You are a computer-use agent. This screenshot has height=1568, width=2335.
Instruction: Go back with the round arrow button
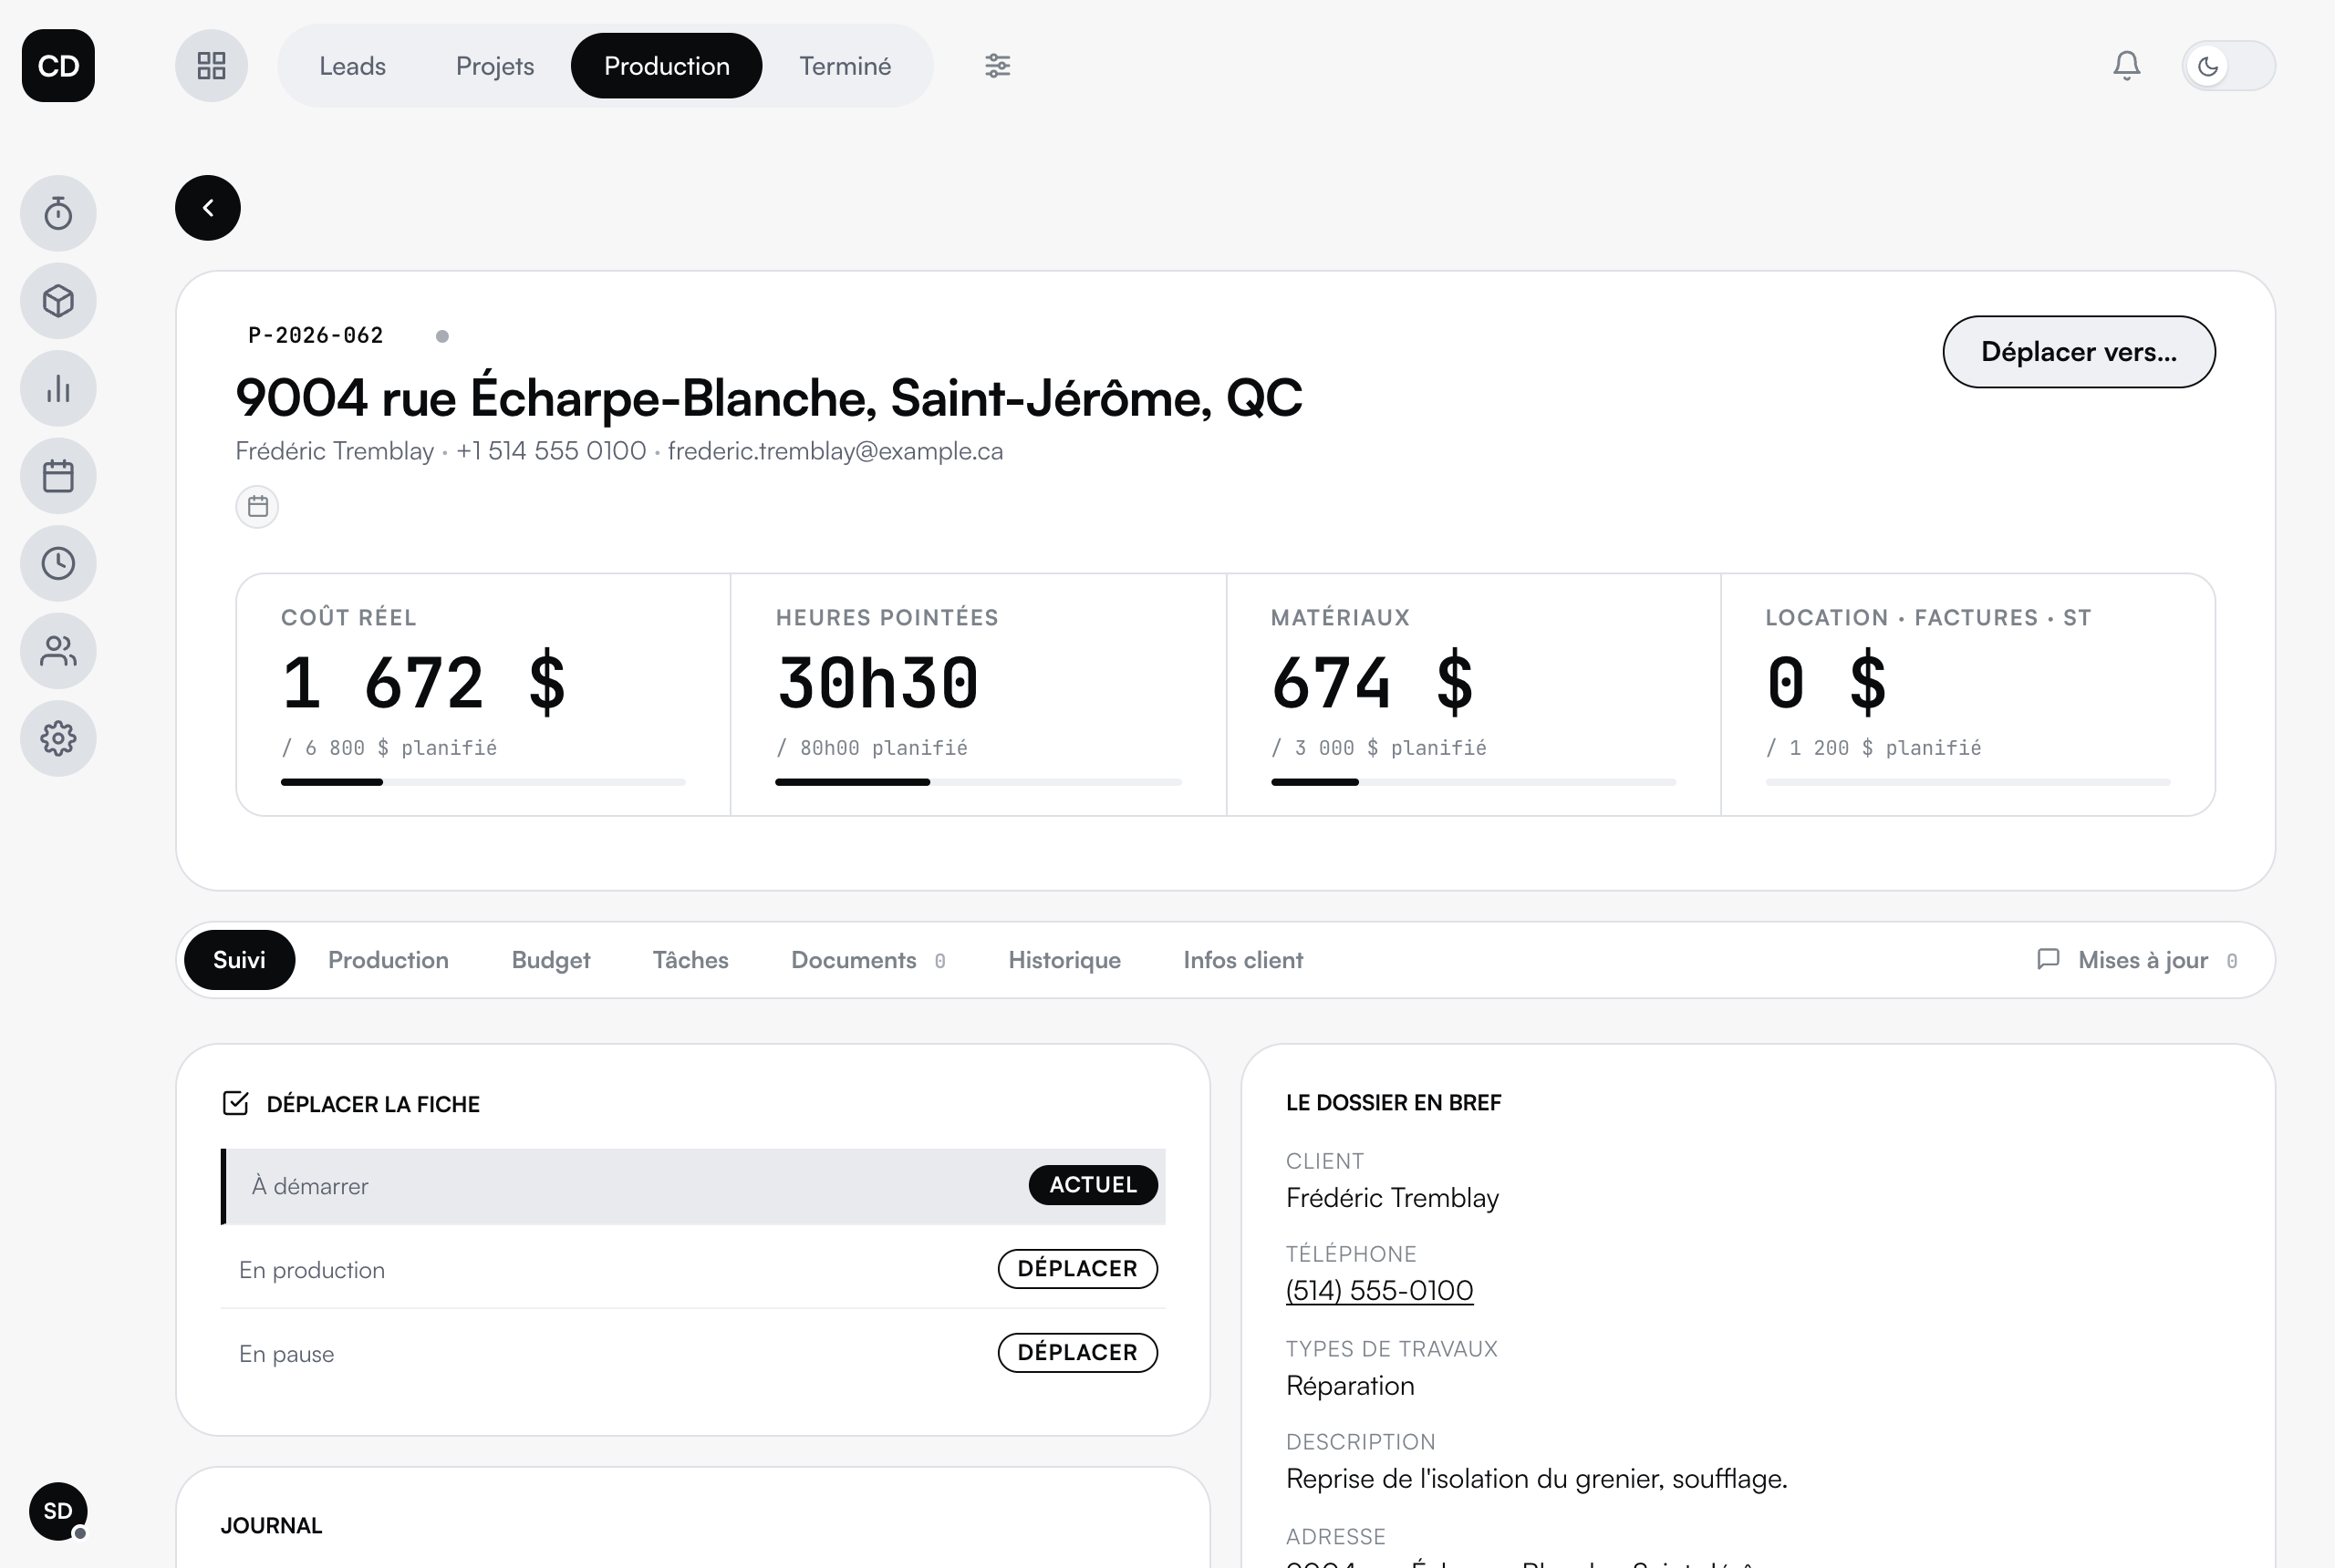point(208,208)
